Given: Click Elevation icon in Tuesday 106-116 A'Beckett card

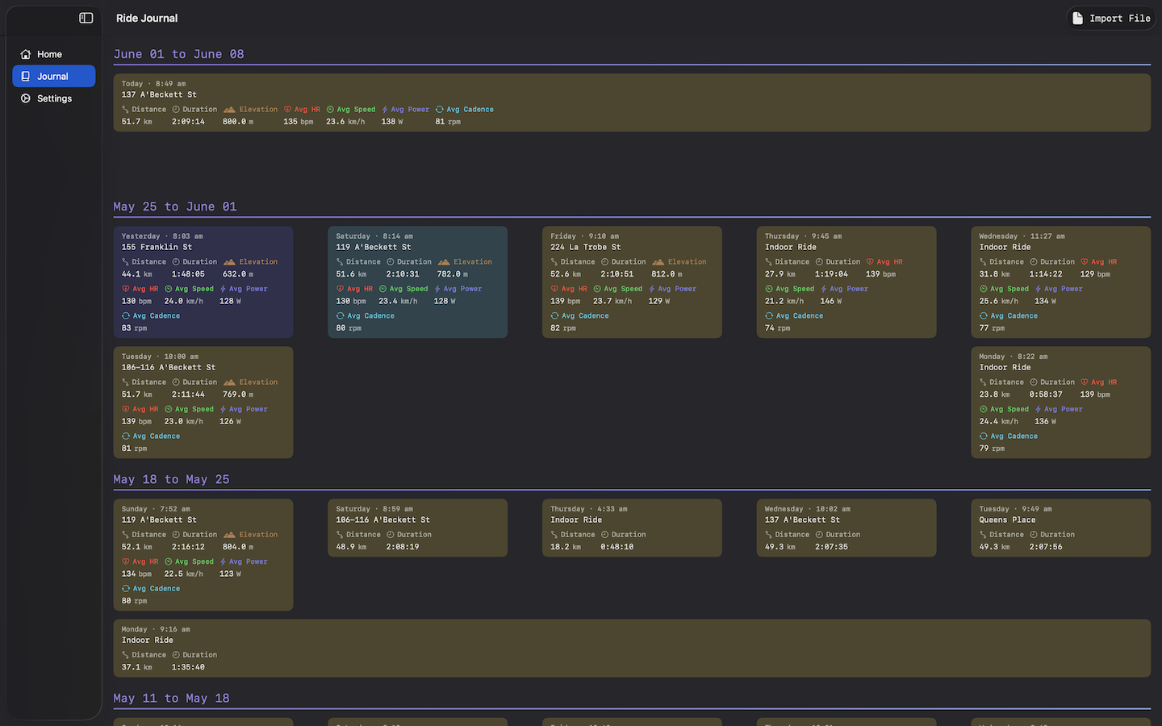Looking at the screenshot, I should click(x=229, y=382).
